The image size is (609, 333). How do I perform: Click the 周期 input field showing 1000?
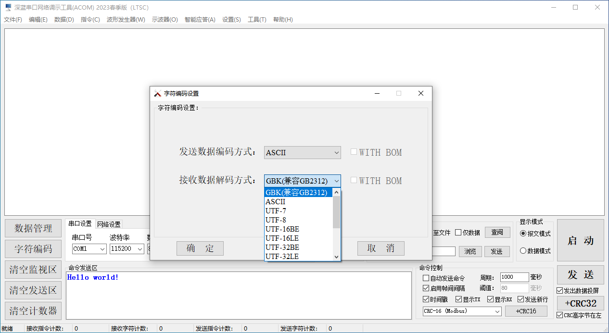point(514,277)
